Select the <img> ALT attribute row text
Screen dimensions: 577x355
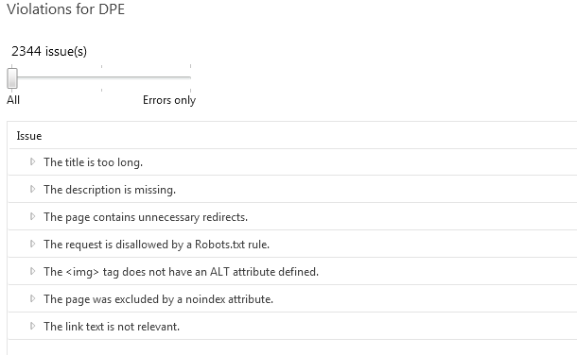[181, 272]
